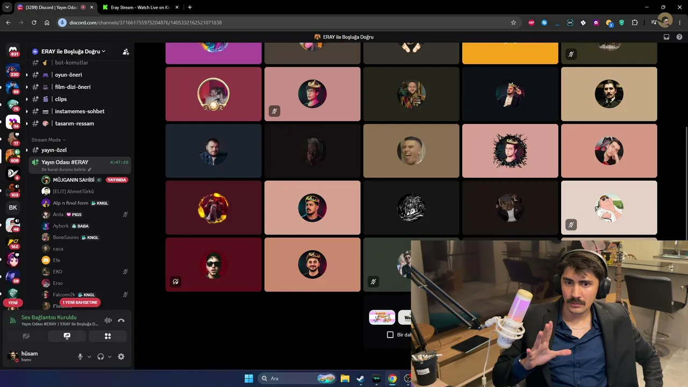Open the Chrome media controls icon
Viewport: 688px width, 387px height.
pyautogui.click(x=654, y=23)
